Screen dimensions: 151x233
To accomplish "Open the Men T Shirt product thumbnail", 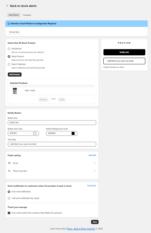I will click(15, 91).
